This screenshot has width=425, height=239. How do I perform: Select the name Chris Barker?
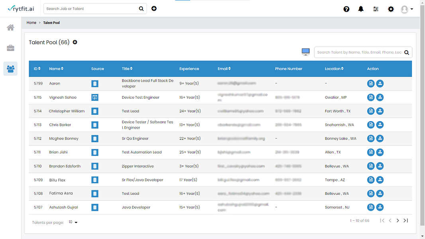click(60, 125)
